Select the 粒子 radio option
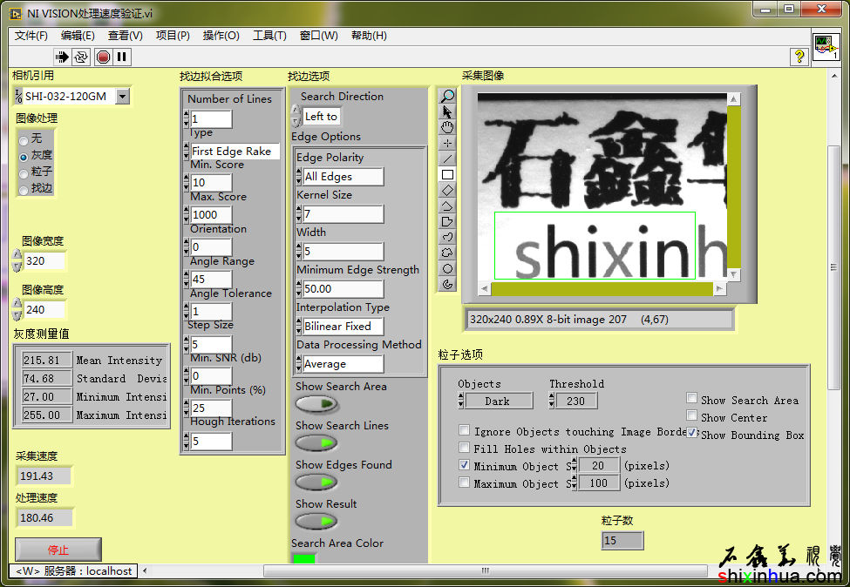Screen dimensions: 850x587 [x=24, y=172]
